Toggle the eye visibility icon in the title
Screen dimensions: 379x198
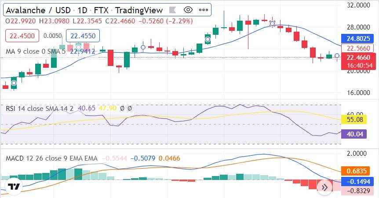188,10
